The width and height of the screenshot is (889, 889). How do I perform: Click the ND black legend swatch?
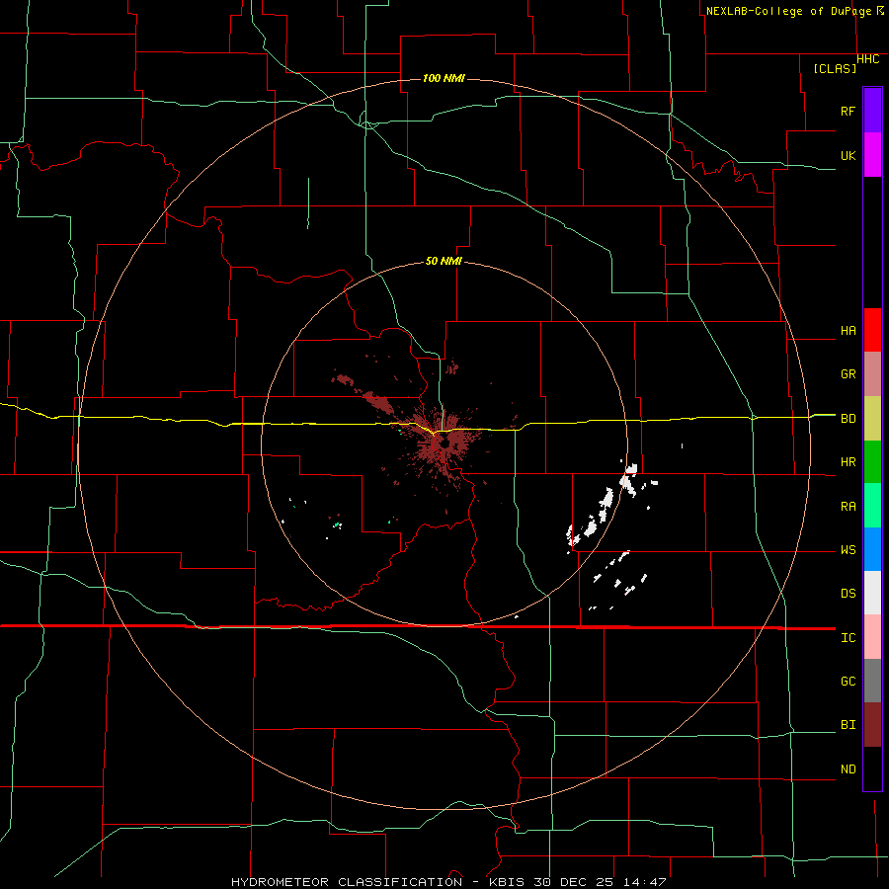[x=872, y=768]
